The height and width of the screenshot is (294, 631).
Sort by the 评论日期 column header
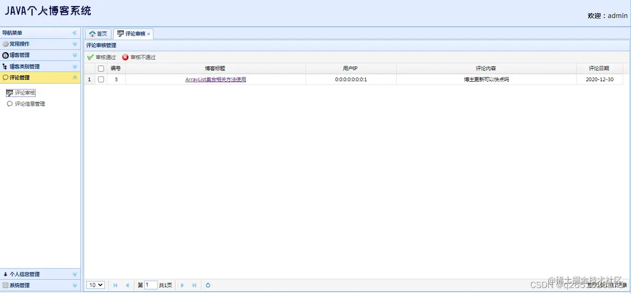click(599, 68)
